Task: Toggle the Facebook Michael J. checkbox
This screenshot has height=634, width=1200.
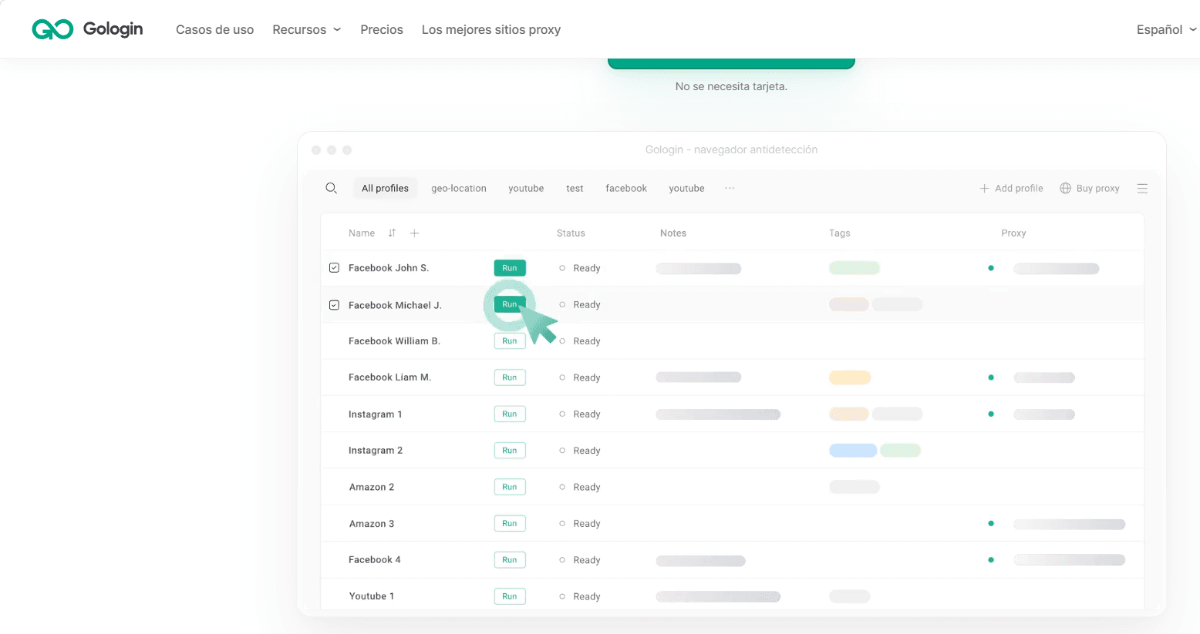Action: 334,305
